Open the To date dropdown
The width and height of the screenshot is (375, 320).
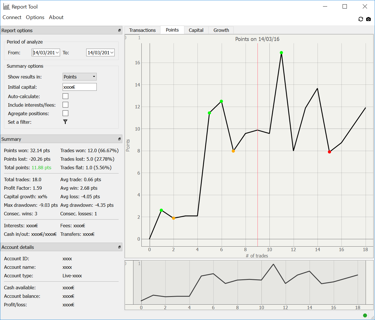(x=112, y=53)
